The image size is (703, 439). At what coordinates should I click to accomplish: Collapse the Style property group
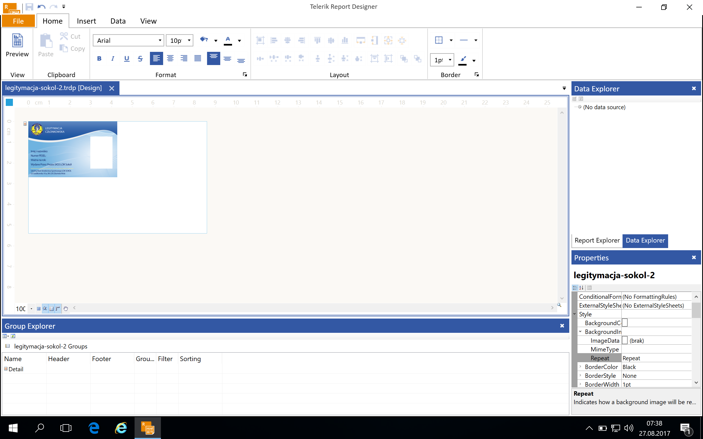click(574, 314)
